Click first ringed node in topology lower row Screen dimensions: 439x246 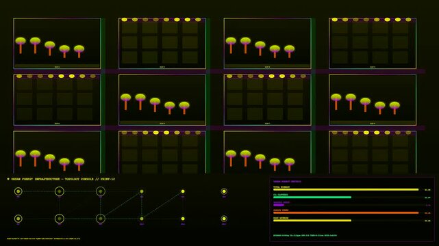pyautogui.click(x=18, y=219)
